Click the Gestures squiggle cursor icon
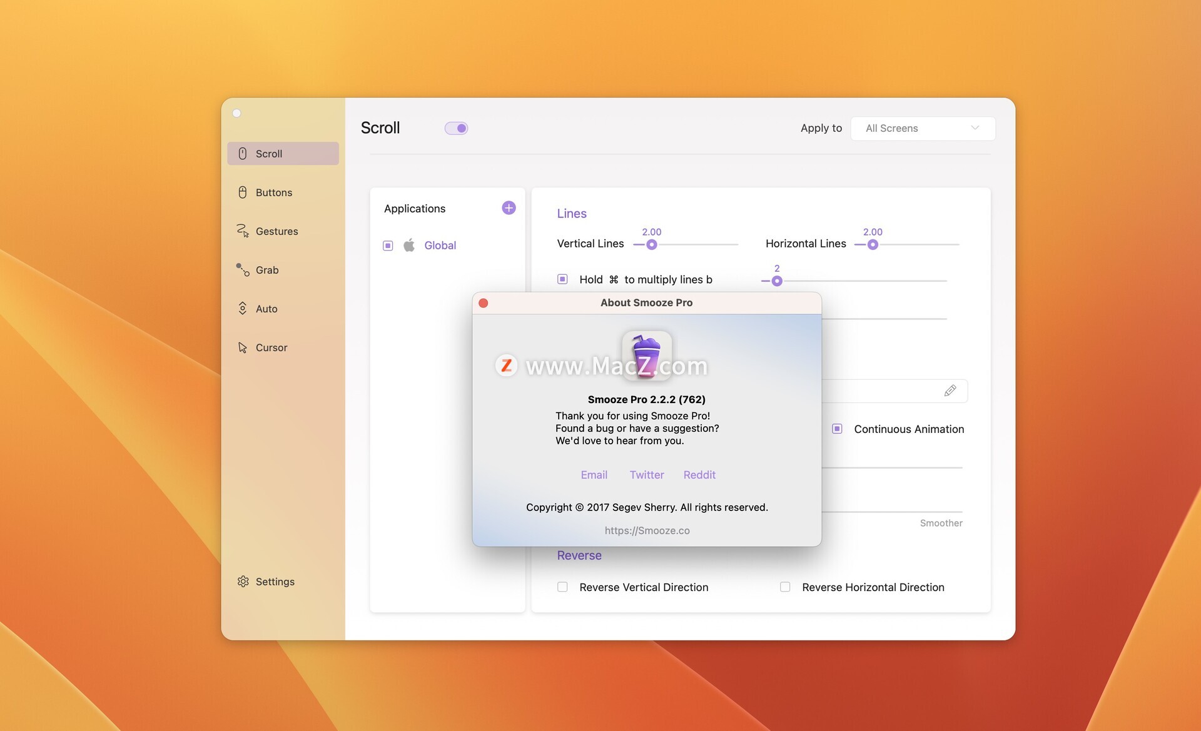Screen dimensions: 1201x731 pyautogui.click(x=243, y=231)
